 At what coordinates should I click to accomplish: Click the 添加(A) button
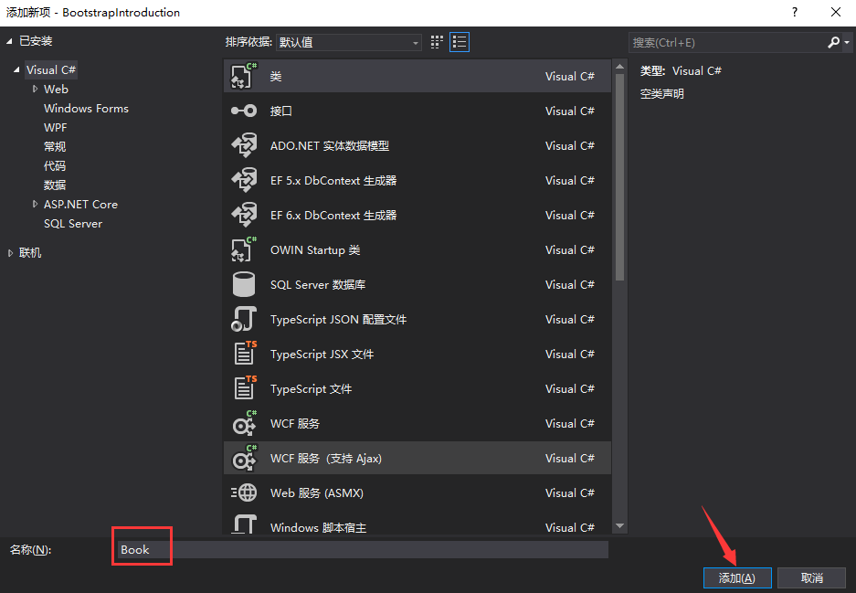pos(737,577)
